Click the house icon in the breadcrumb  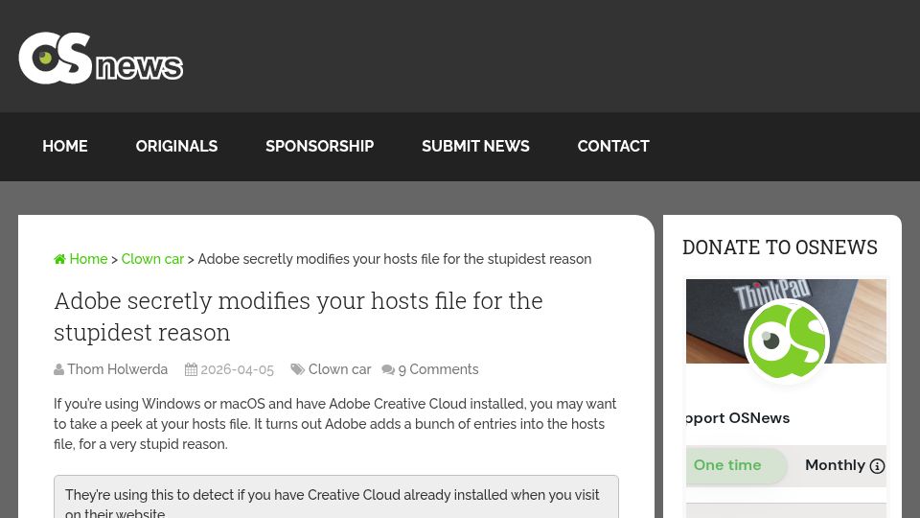(59, 259)
